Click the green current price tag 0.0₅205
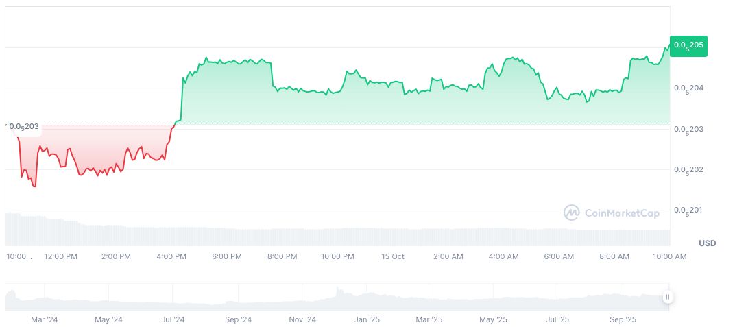This screenshot has width=735, height=327. (x=688, y=45)
